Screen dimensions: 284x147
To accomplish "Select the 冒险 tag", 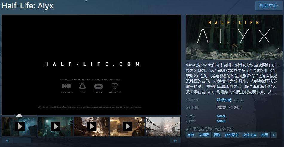I will [x=217, y=135].
